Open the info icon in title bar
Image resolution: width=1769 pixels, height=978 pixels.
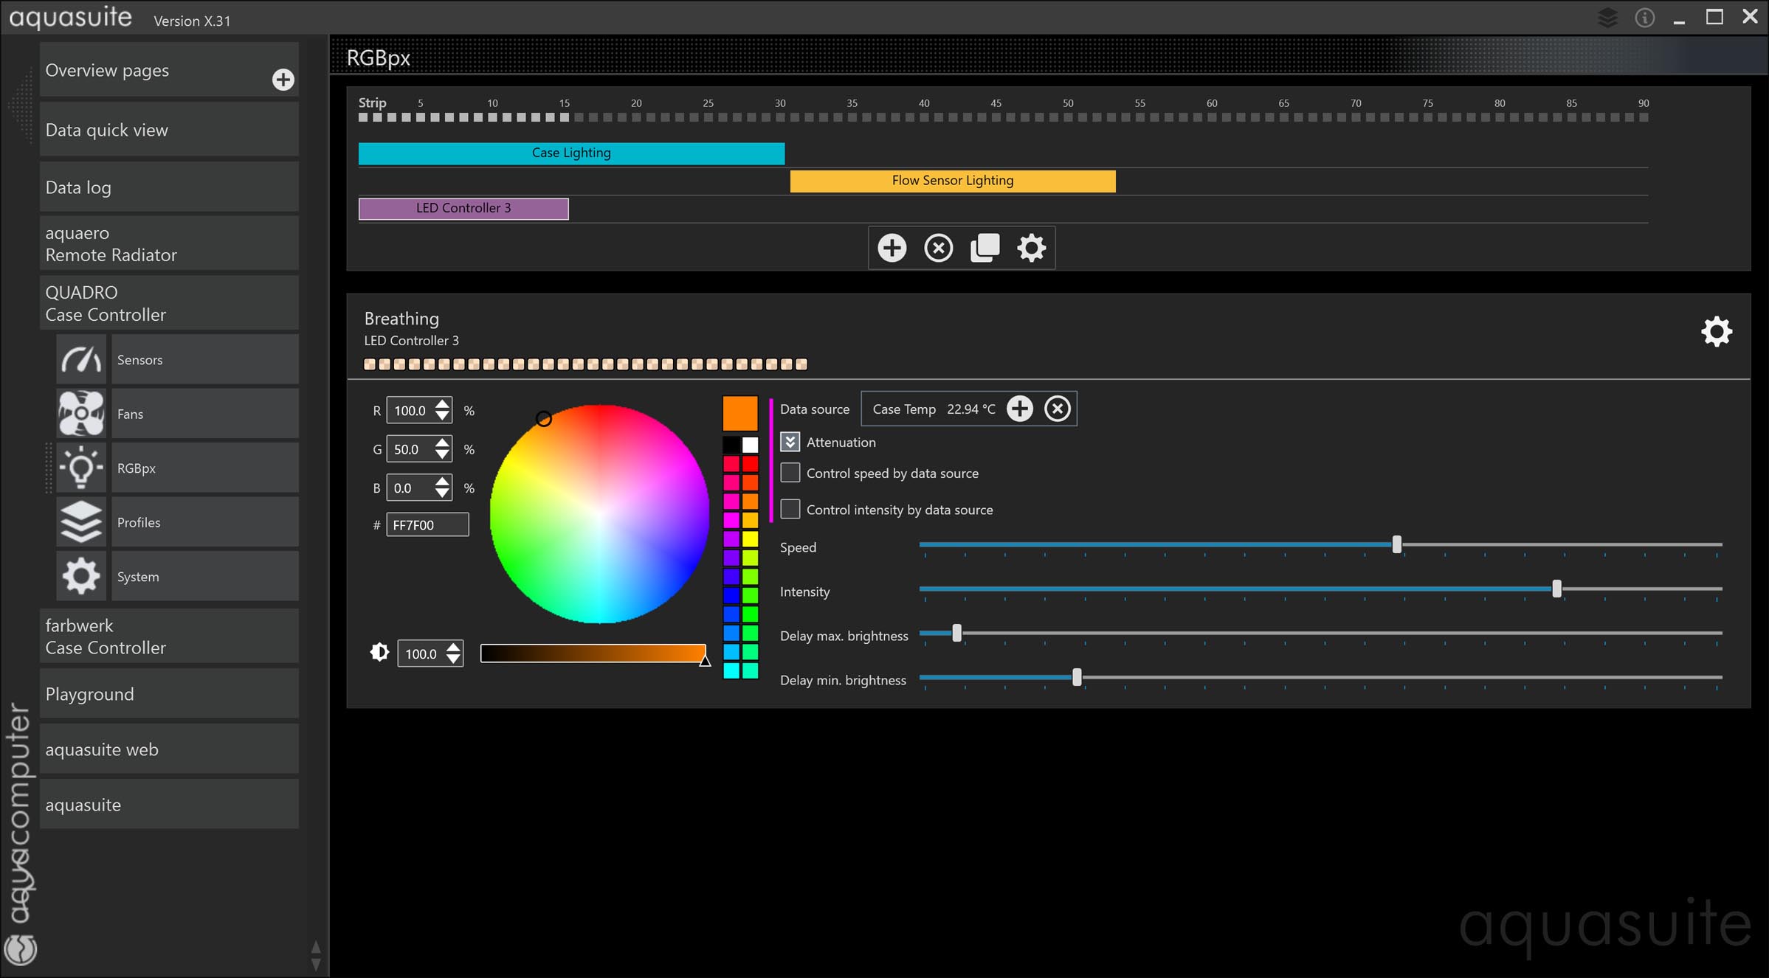click(1644, 18)
